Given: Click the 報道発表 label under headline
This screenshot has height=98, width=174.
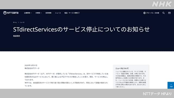Looking at the screenshot, I should coord(17,36).
